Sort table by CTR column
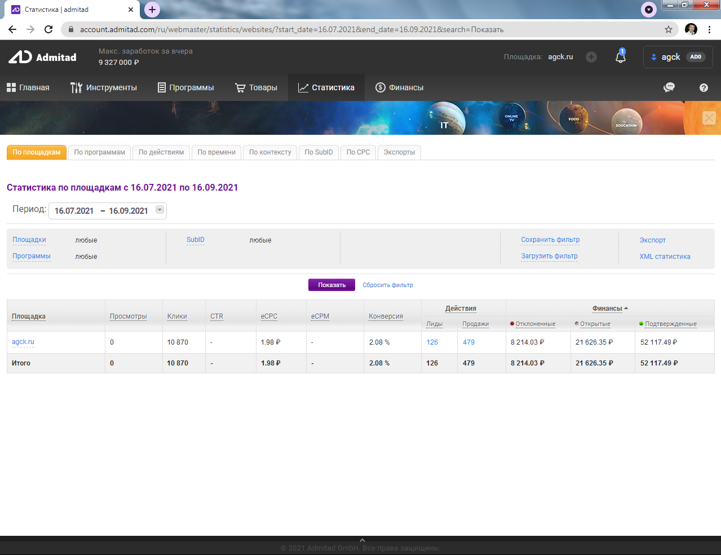Screen dimensions: 721x555 pos(217,316)
